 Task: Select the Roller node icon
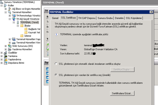[x=6, y=5]
